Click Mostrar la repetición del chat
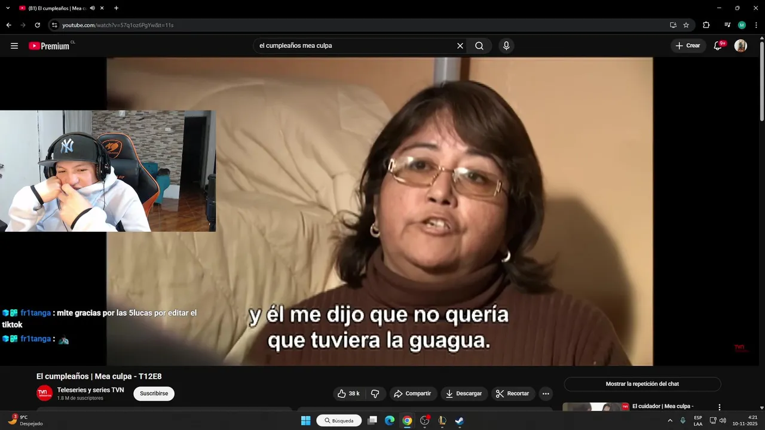This screenshot has width=765, height=430. coord(642,384)
